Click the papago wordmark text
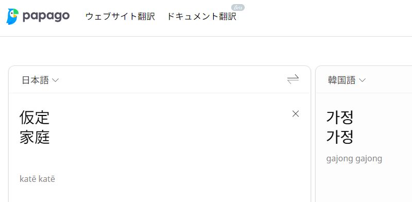The height and width of the screenshot is (202, 412). point(46,16)
